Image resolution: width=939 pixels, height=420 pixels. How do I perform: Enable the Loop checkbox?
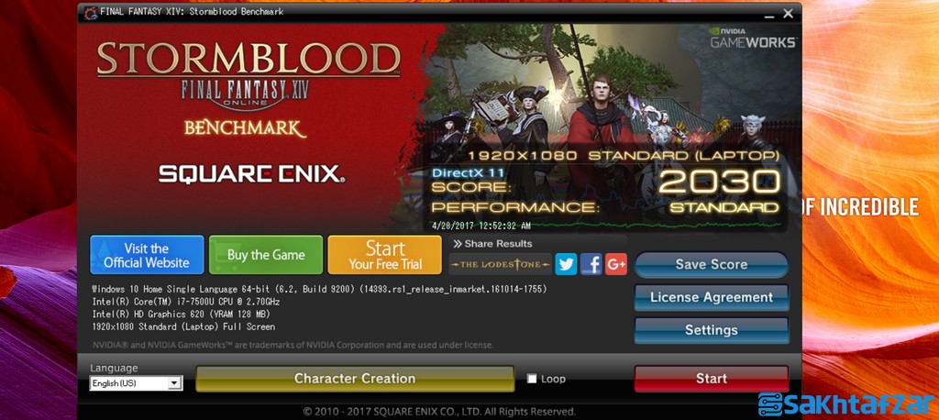click(532, 379)
